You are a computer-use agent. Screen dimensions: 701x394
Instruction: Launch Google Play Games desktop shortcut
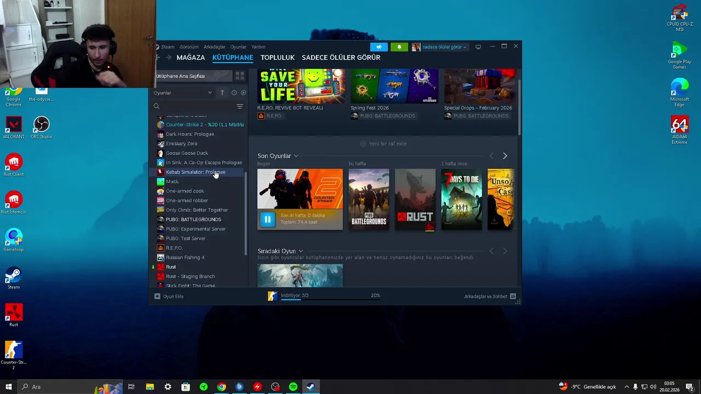[x=680, y=55]
